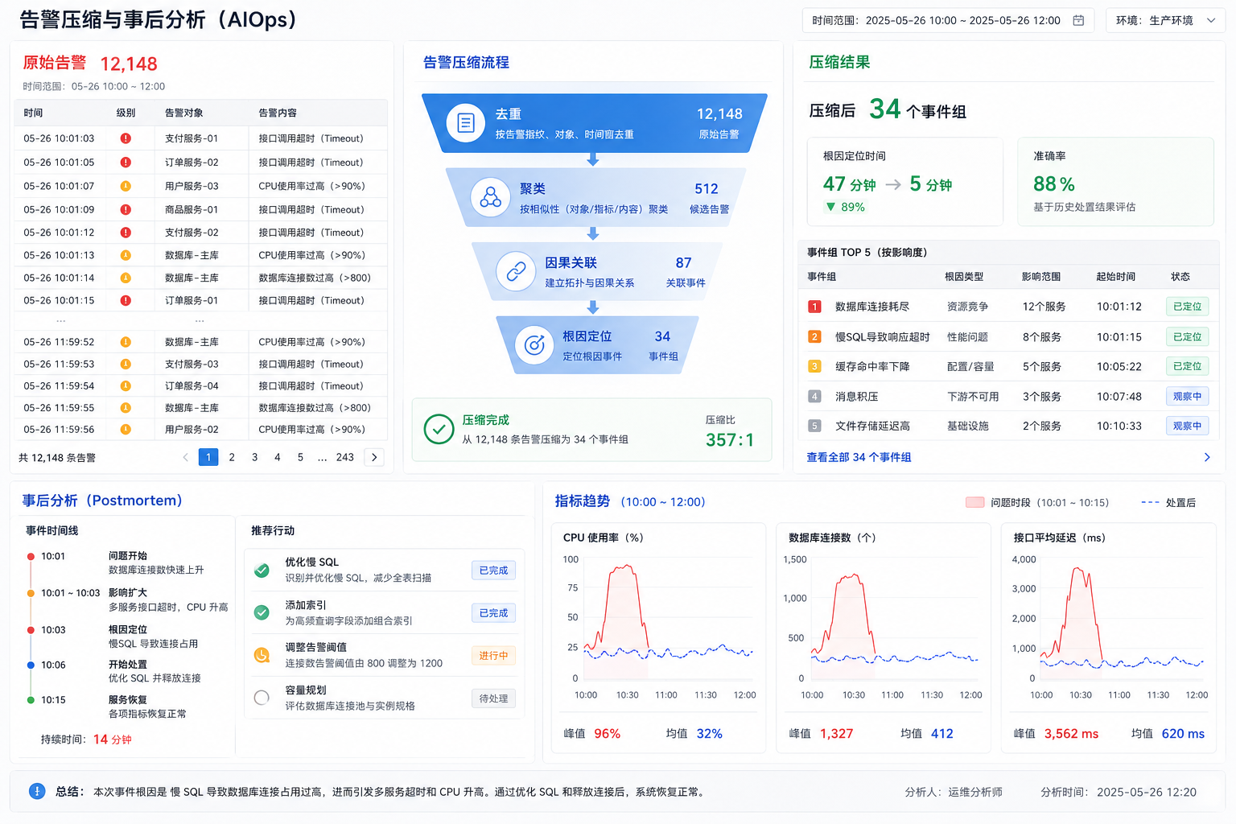The width and height of the screenshot is (1236, 824).
Task: Click the 压缩完成 green check icon
Action: pos(439,429)
